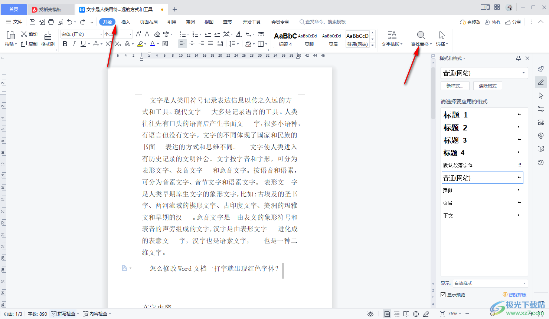This screenshot has height=319, width=549.
Task: Set paragraph alignment to Center
Action: pyautogui.click(x=192, y=44)
